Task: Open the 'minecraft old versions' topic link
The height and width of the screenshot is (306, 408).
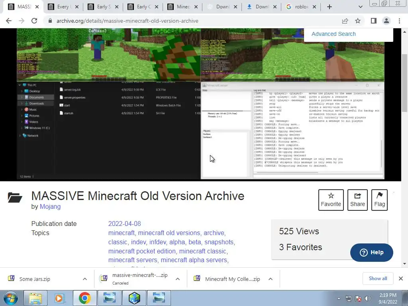Action: pyautogui.click(x=169, y=233)
